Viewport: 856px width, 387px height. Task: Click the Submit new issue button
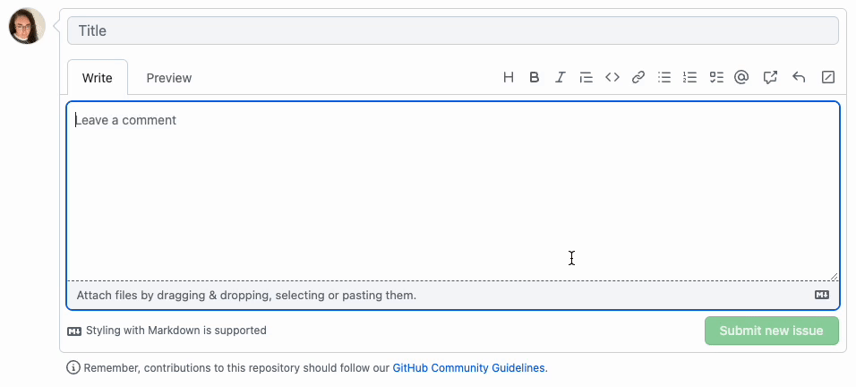[x=771, y=331]
